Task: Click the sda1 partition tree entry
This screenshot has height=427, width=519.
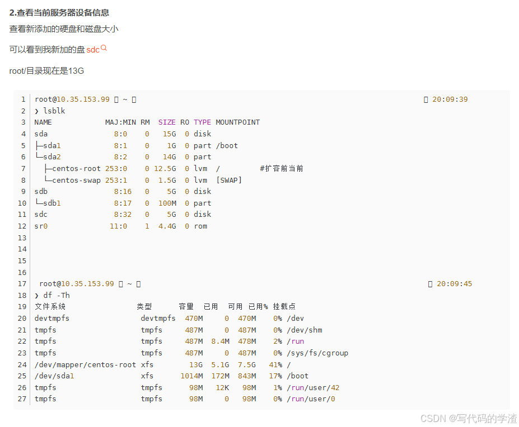Action: tap(52, 146)
